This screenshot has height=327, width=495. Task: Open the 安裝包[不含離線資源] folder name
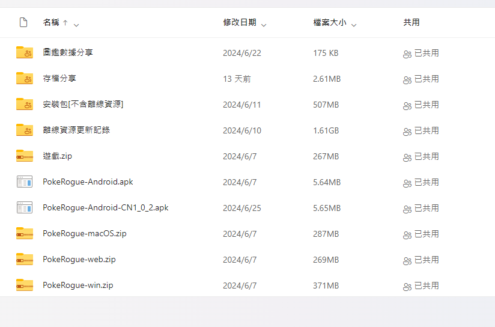pyautogui.click(x=83, y=104)
